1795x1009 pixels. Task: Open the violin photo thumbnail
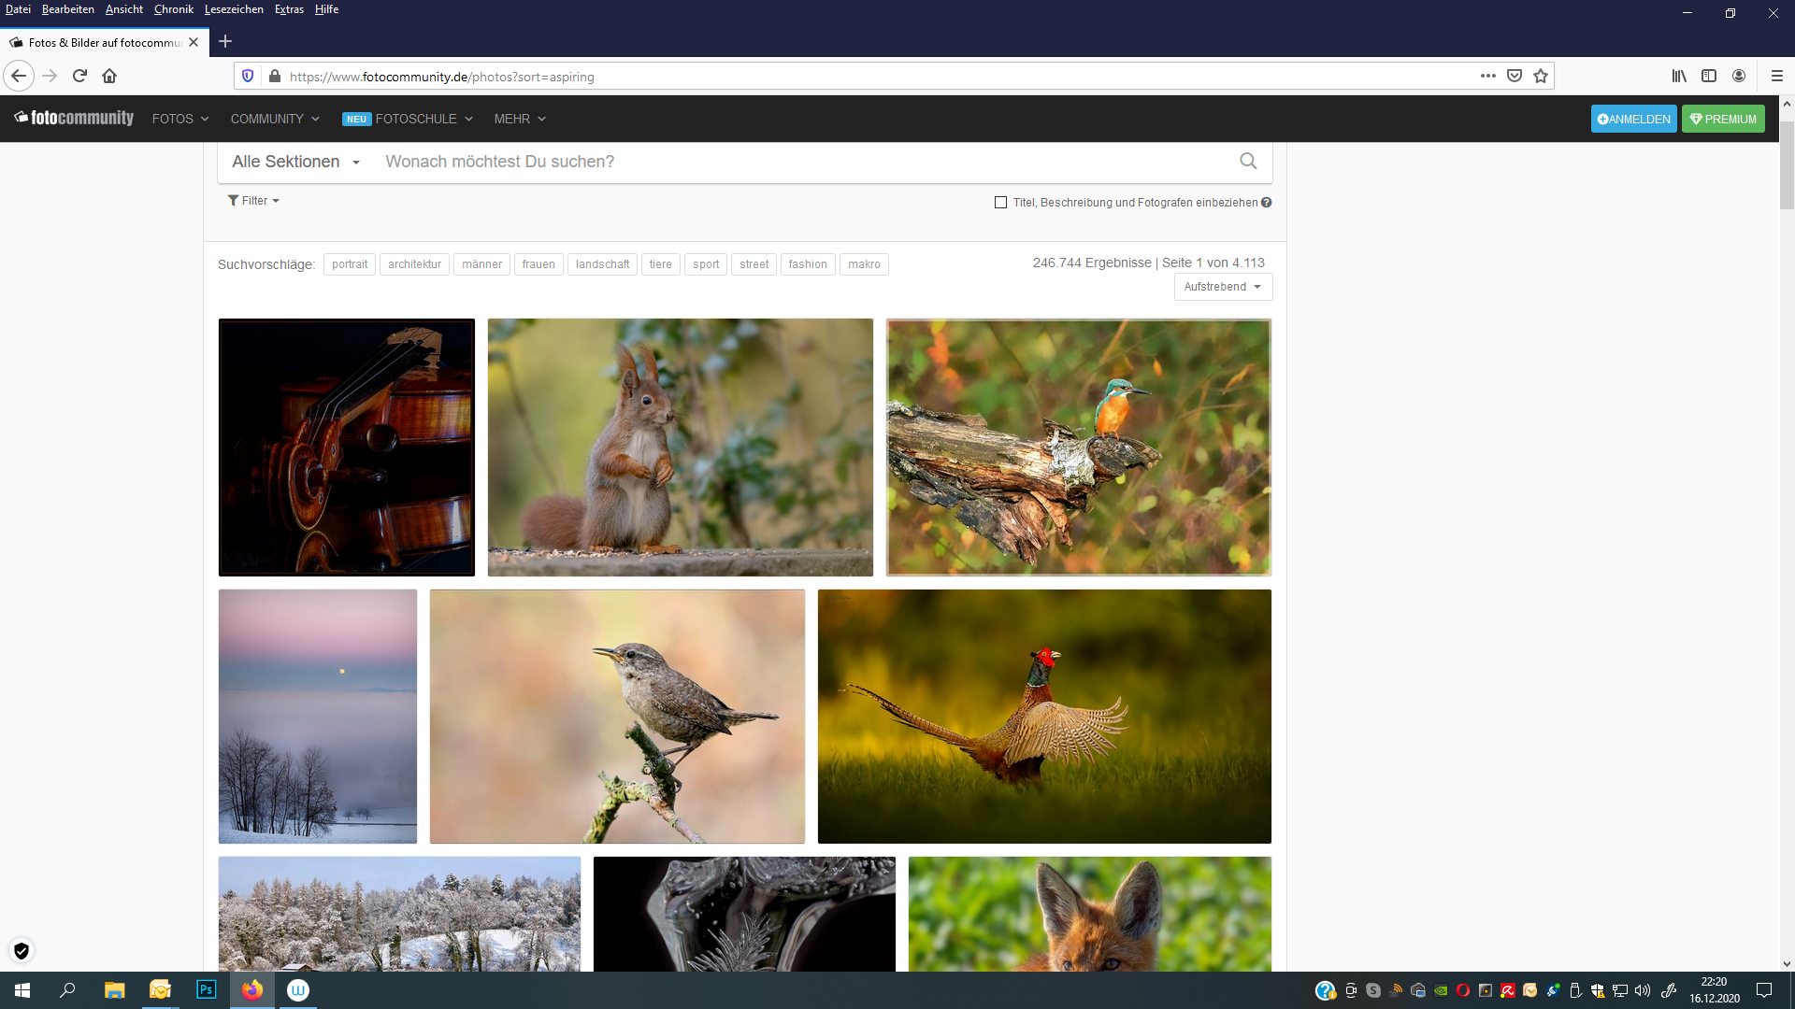pyautogui.click(x=347, y=448)
